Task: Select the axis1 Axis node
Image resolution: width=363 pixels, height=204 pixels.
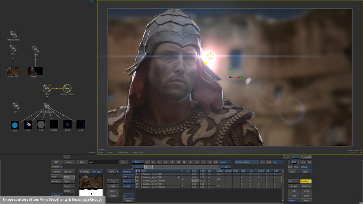Action: click(36, 49)
